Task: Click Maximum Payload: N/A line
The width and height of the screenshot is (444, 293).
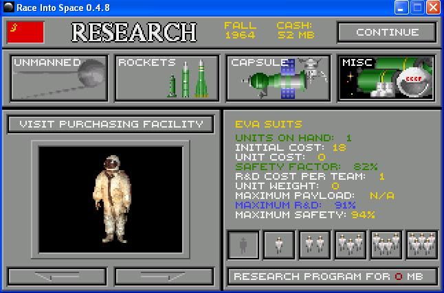Action: 315,196
